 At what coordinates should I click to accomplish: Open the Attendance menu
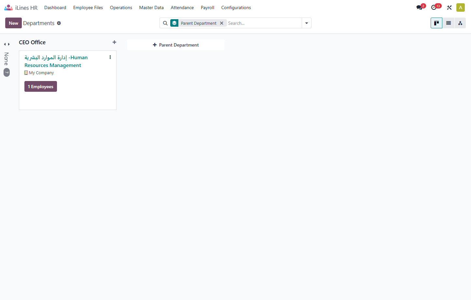click(182, 7)
